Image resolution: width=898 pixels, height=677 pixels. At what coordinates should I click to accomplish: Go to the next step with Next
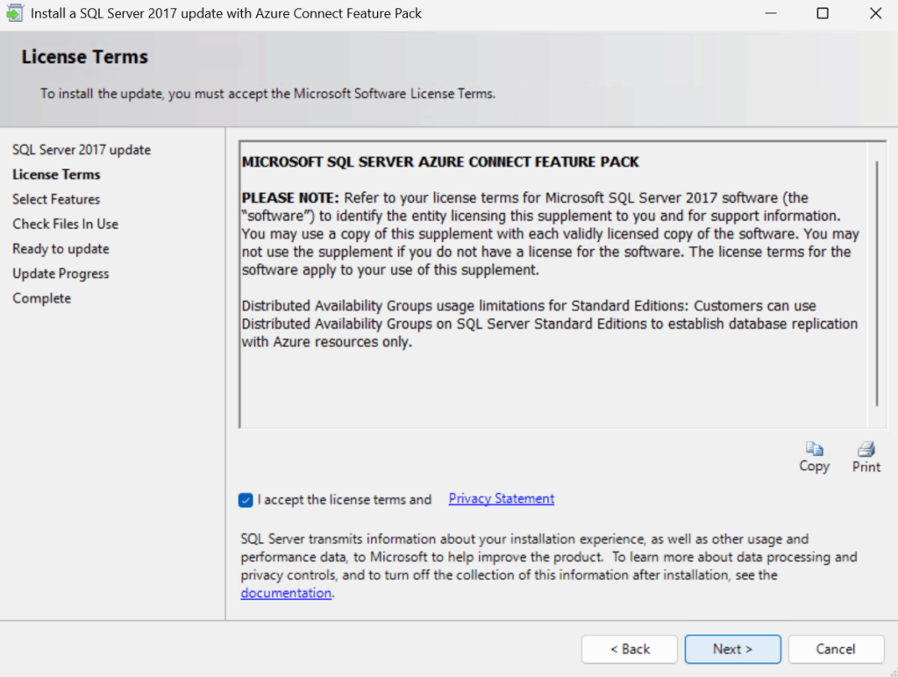(732, 649)
